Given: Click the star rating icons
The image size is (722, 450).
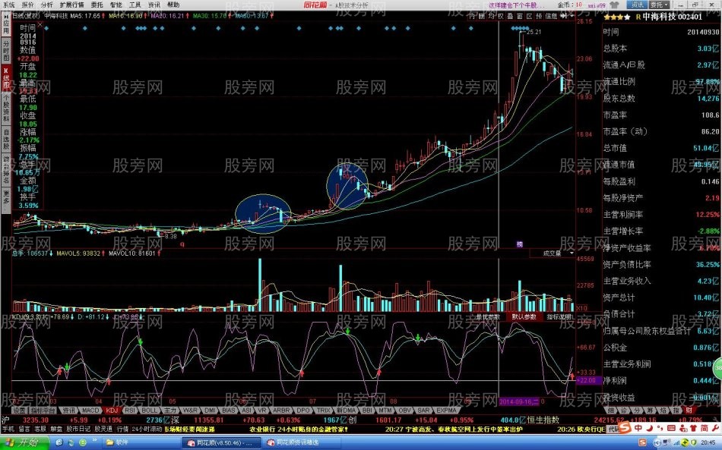Looking at the screenshot, I should [617, 17].
